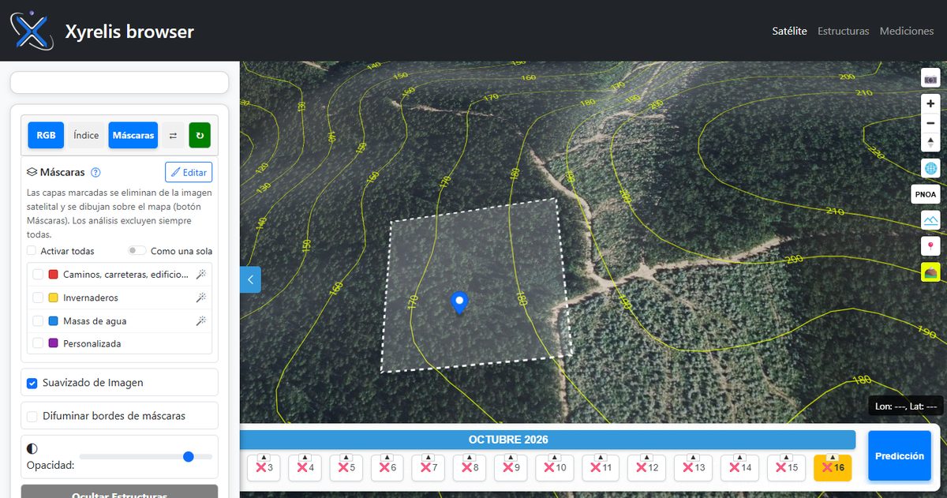The width and height of the screenshot is (947, 498).
Task: Click the blue location pin on the plot
Action: pos(459,302)
